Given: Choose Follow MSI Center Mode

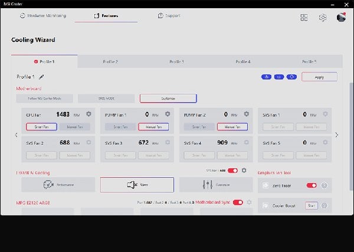Looking at the screenshot, I should pyautogui.click(x=44, y=98).
